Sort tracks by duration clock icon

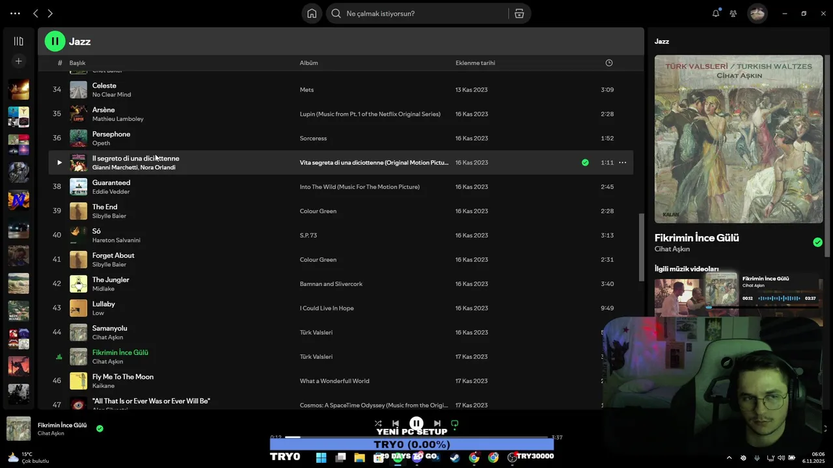(x=609, y=63)
